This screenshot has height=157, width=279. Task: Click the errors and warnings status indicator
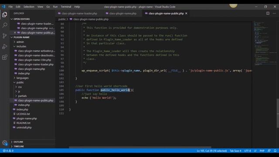pos(8,151)
